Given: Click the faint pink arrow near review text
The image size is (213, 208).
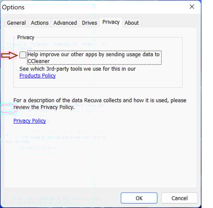Looking at the screenshot, I should [x=9, y=108].
